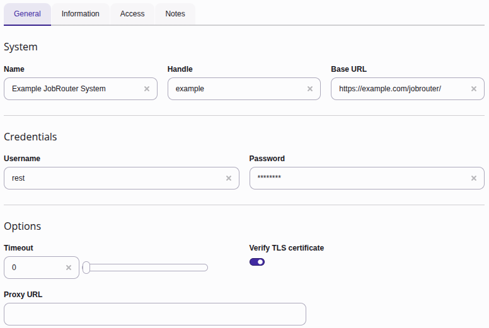Disable the Verify TLS certificate toggle
The image size is (489, 328).
(x=257, y=262)
